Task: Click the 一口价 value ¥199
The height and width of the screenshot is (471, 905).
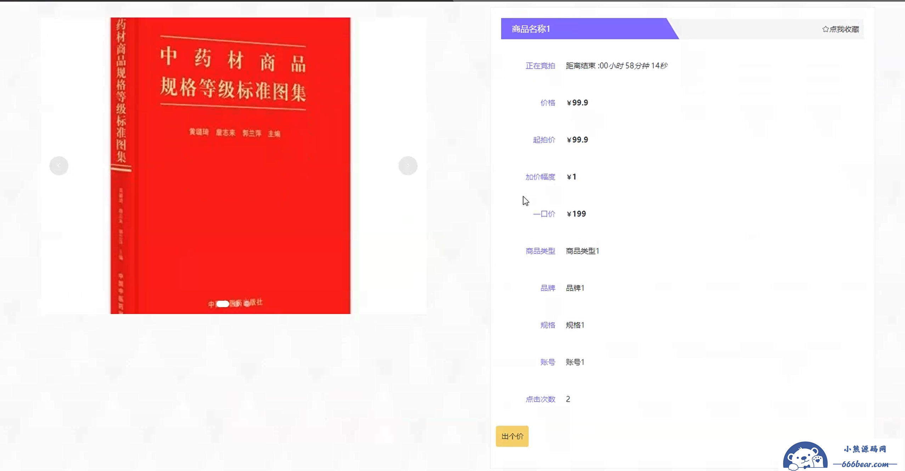Action: (576, 214)
